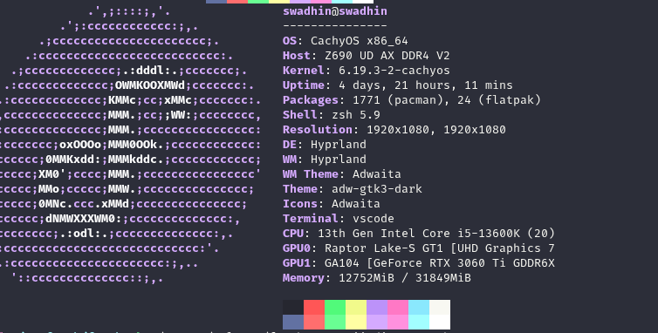
Task: Select the Uptime value '4 days, 21 hours, 11 mins'
Action: click(426, 85)
